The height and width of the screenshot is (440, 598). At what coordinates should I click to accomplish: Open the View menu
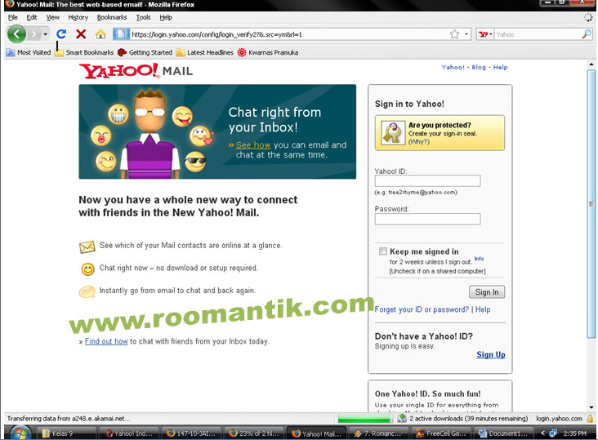(52, 17)
